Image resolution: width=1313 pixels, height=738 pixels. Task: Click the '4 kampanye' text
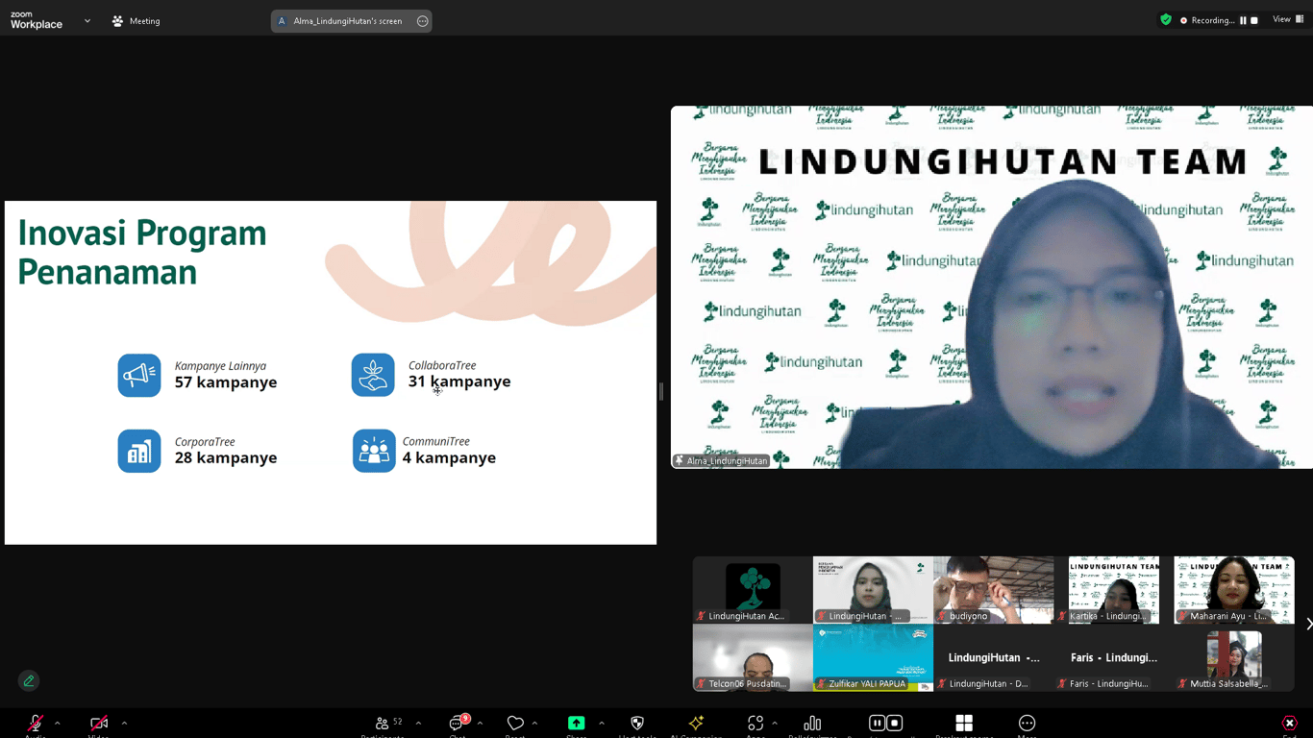(x=449, y=458)
